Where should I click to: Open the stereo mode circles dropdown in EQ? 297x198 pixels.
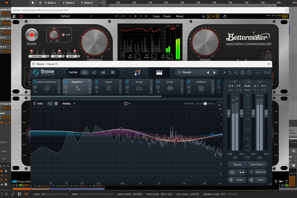tap(127, 104)
